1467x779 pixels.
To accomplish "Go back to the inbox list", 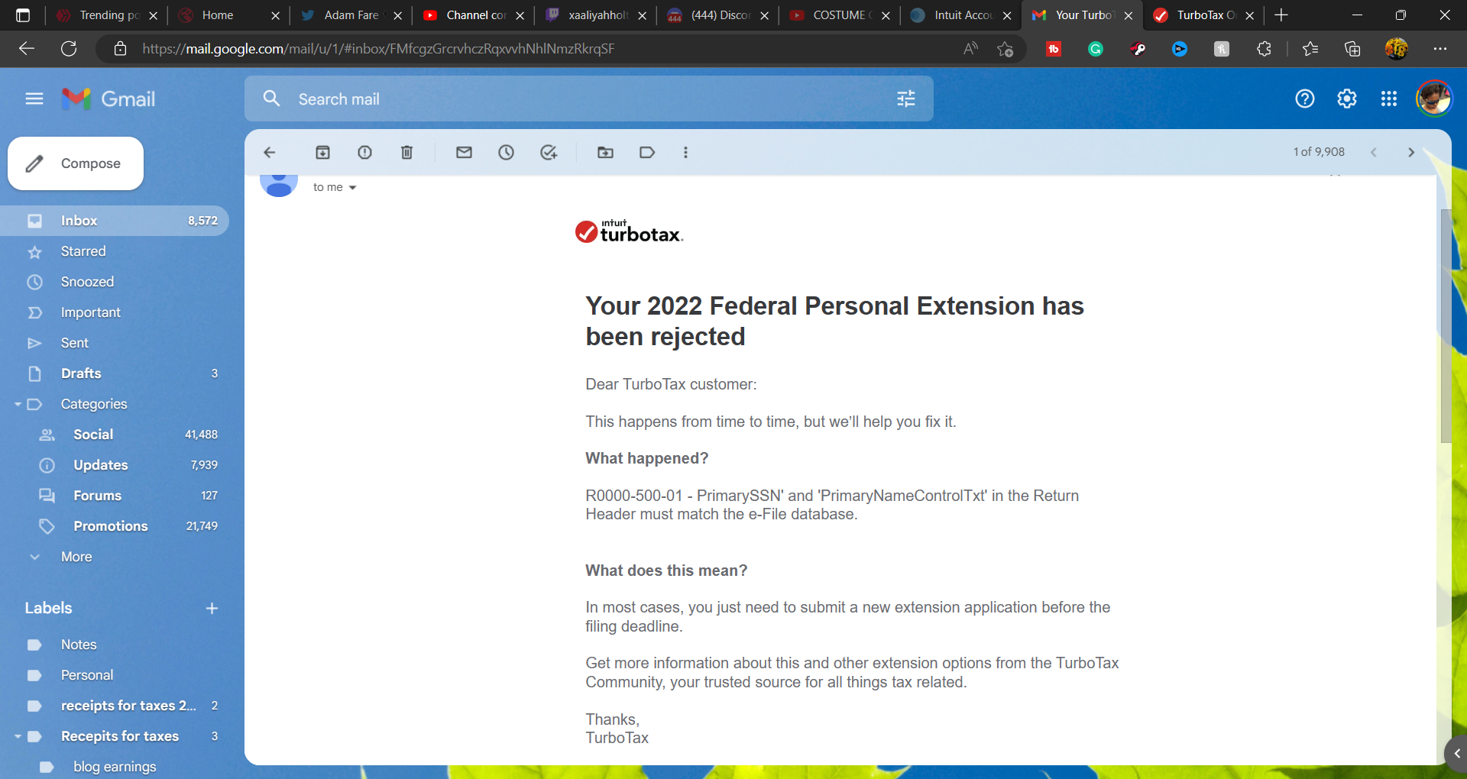I will (x=270, y=153).
